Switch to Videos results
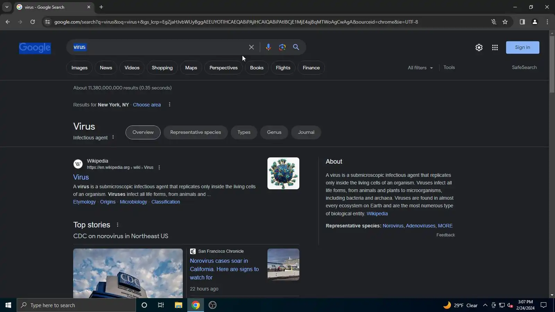Viewport: 555px width, 312px height. (x=132, y=68)
